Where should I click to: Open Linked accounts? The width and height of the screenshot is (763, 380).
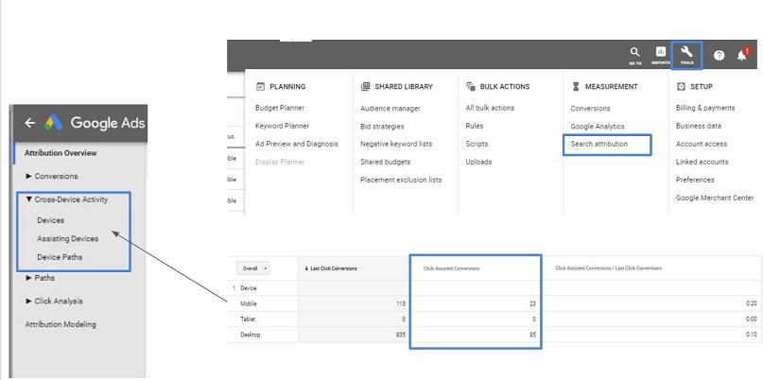[x=702, y=162]
